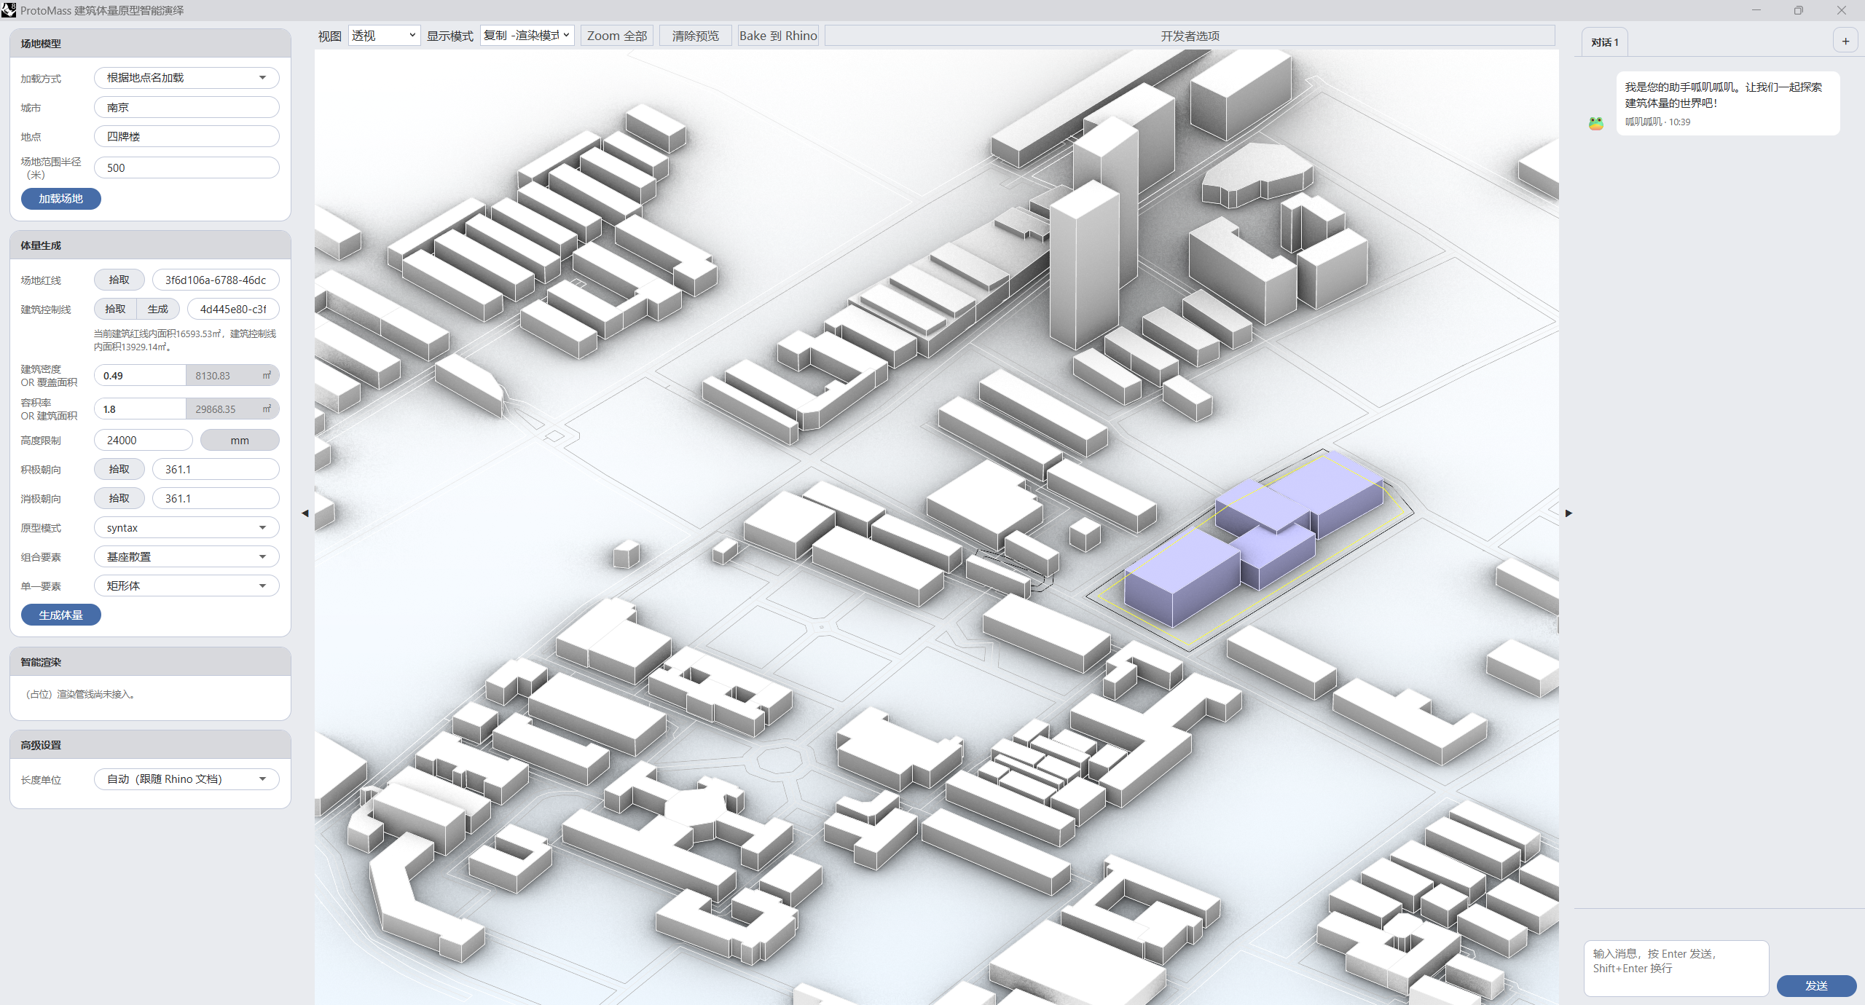Screen dimensions: 1865x1005
Task: Open the 显示模式 render mode dropdown
Action: [x=527, y=36]
